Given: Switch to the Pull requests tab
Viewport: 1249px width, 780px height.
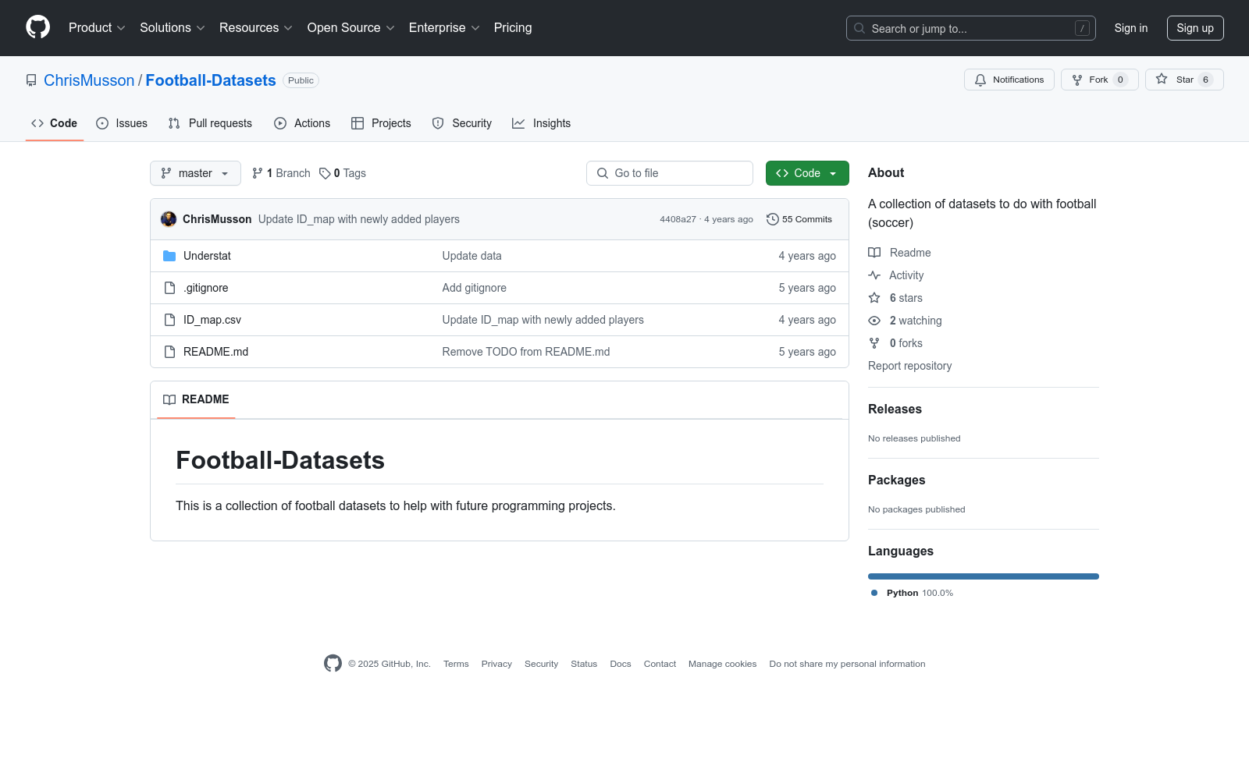Looking at the screenshot, I should [x=210, y=123].
